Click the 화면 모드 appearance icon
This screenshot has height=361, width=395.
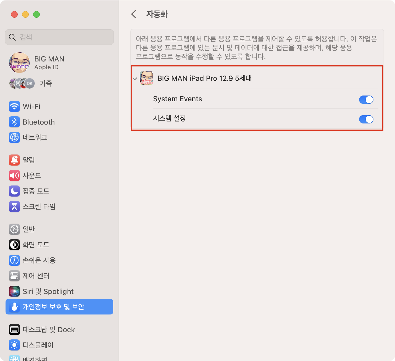(14, 245)
